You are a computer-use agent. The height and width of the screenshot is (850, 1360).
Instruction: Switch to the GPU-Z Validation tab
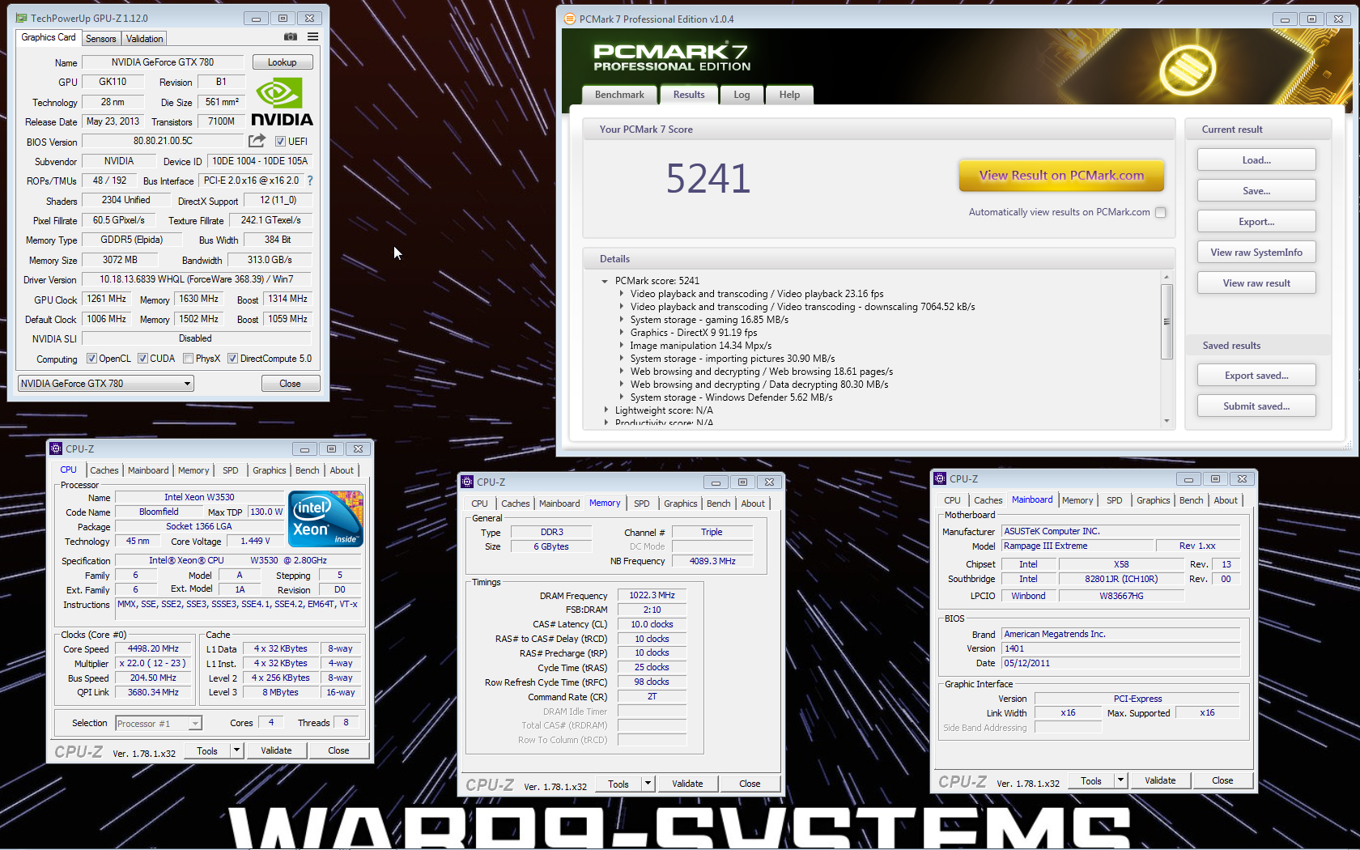[145, 39]
